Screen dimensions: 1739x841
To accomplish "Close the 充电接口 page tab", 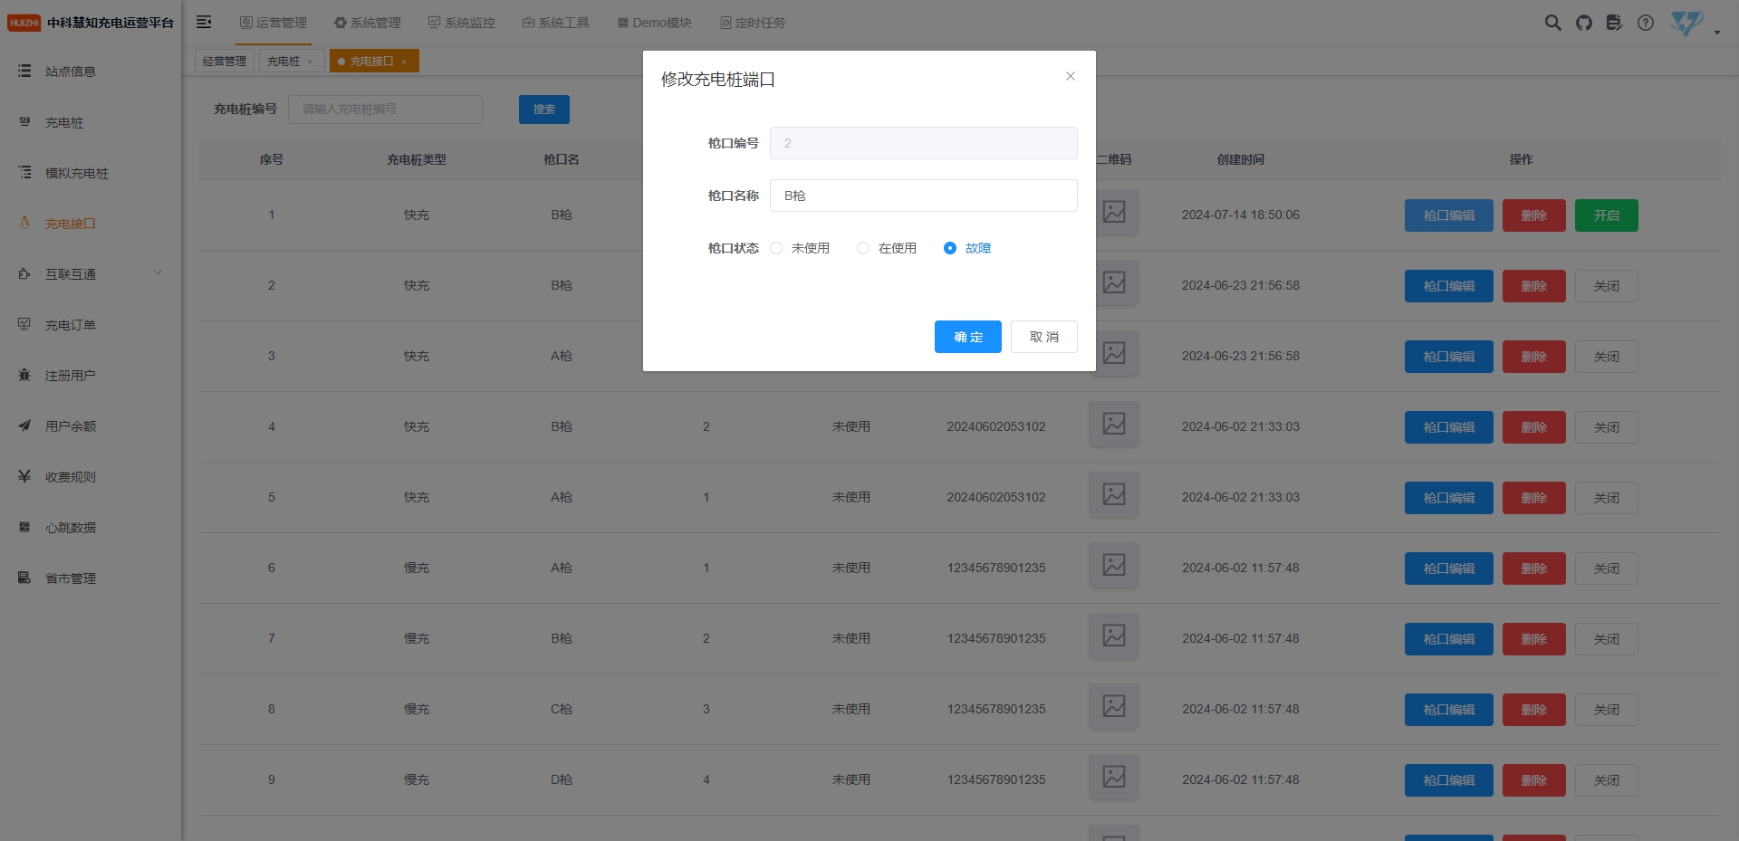I will [404, 62].
